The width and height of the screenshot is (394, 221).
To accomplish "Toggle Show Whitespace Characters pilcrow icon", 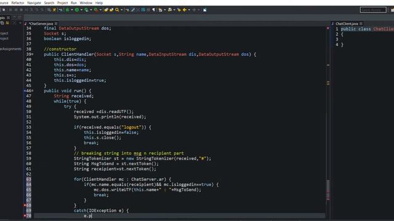I will coord(153,10).
